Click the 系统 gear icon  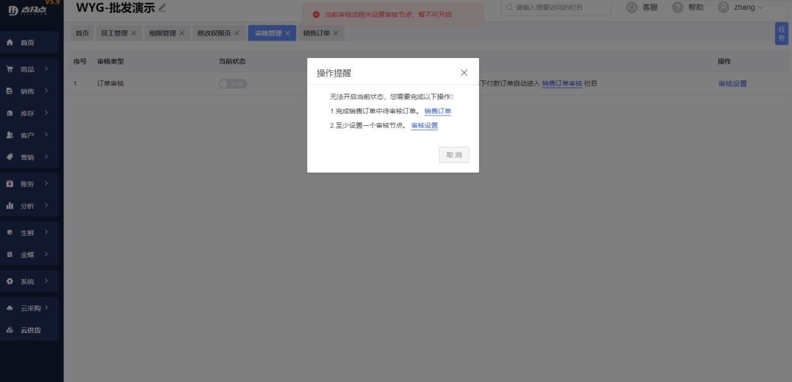coord(10,281)
